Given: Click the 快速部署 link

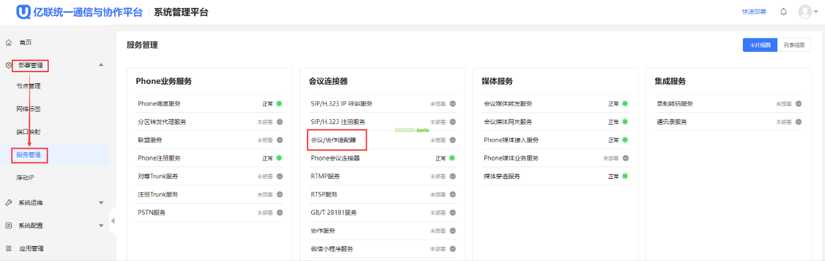Looking at the screenshot, I should click(753, 12).
